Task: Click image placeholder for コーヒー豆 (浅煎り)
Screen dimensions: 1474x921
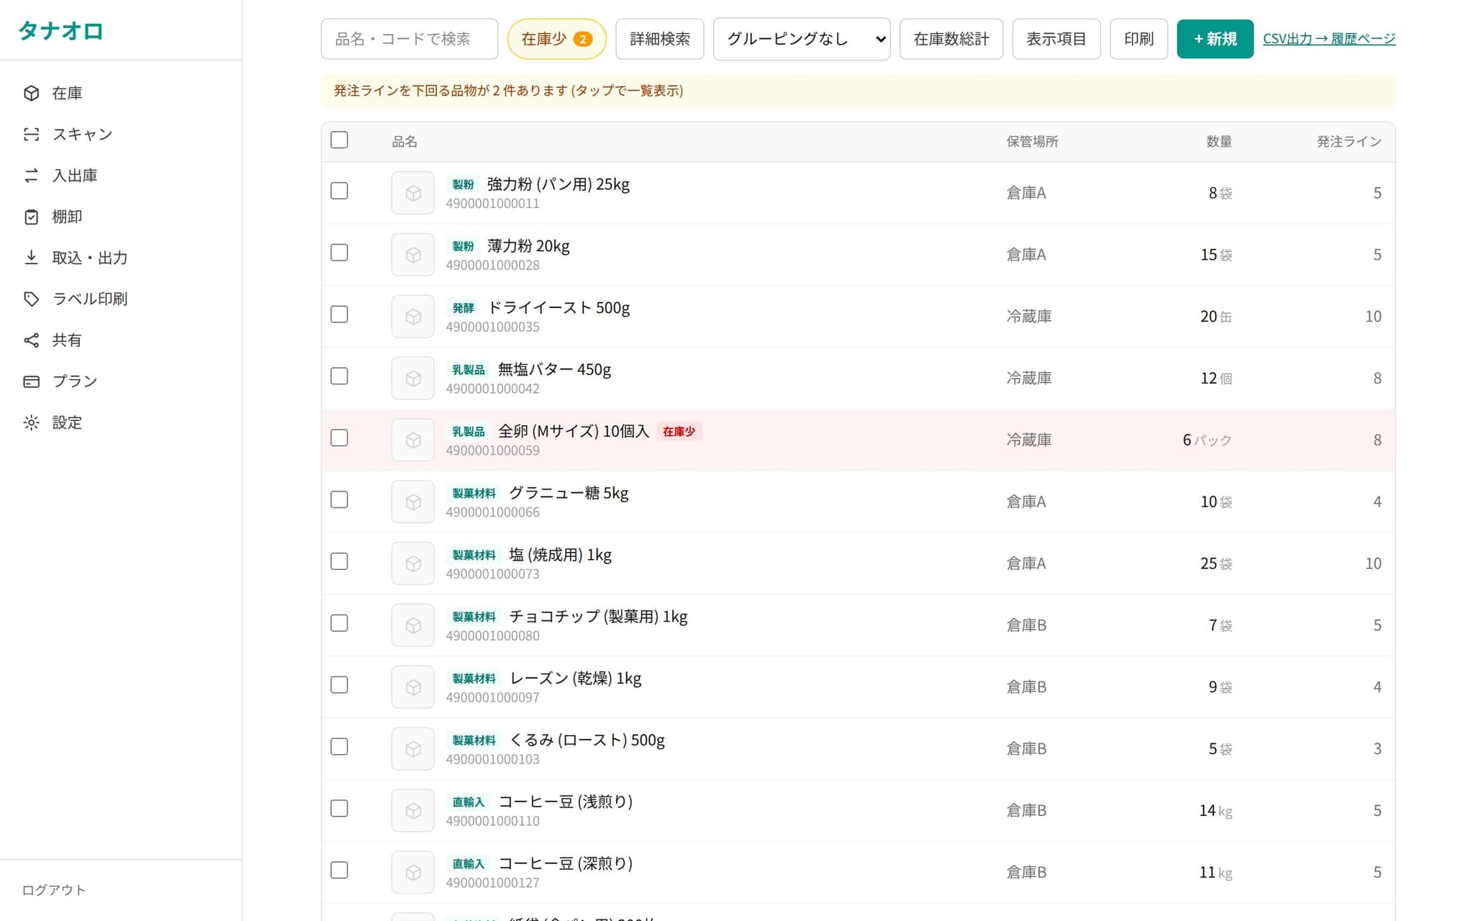Action: 413,811
